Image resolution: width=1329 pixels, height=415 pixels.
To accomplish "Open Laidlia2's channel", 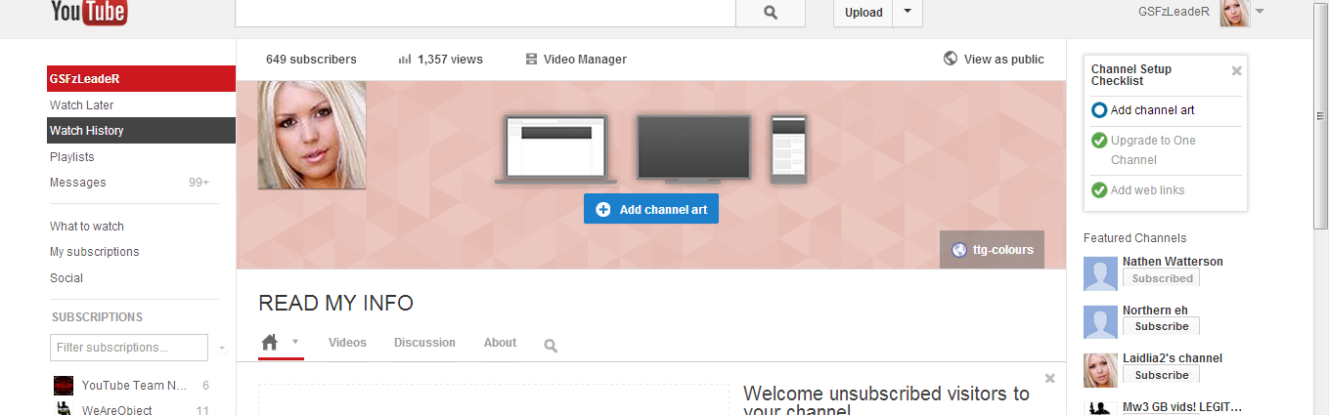I will coord(1173,358).
